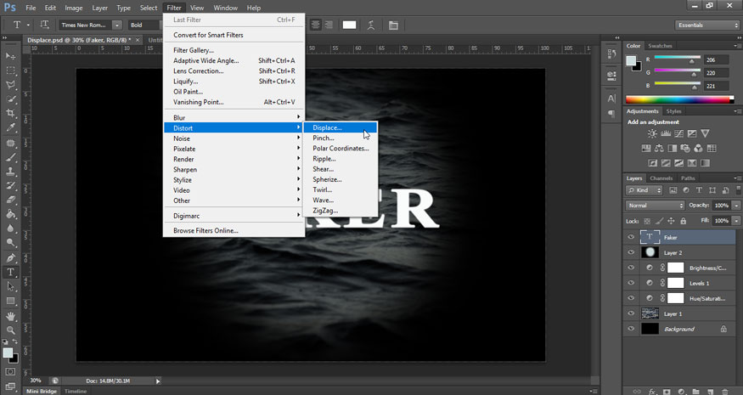Select the Dodge tool
Screen dimensions: 743x395
10,242
